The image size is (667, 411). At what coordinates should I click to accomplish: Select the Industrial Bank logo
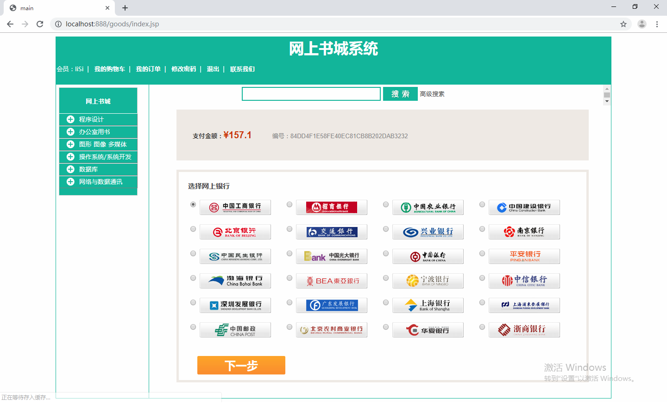[x=428, y=232]
